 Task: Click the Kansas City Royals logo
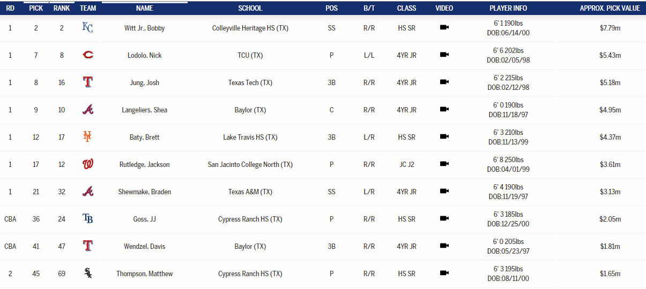[x=88, y=28]
